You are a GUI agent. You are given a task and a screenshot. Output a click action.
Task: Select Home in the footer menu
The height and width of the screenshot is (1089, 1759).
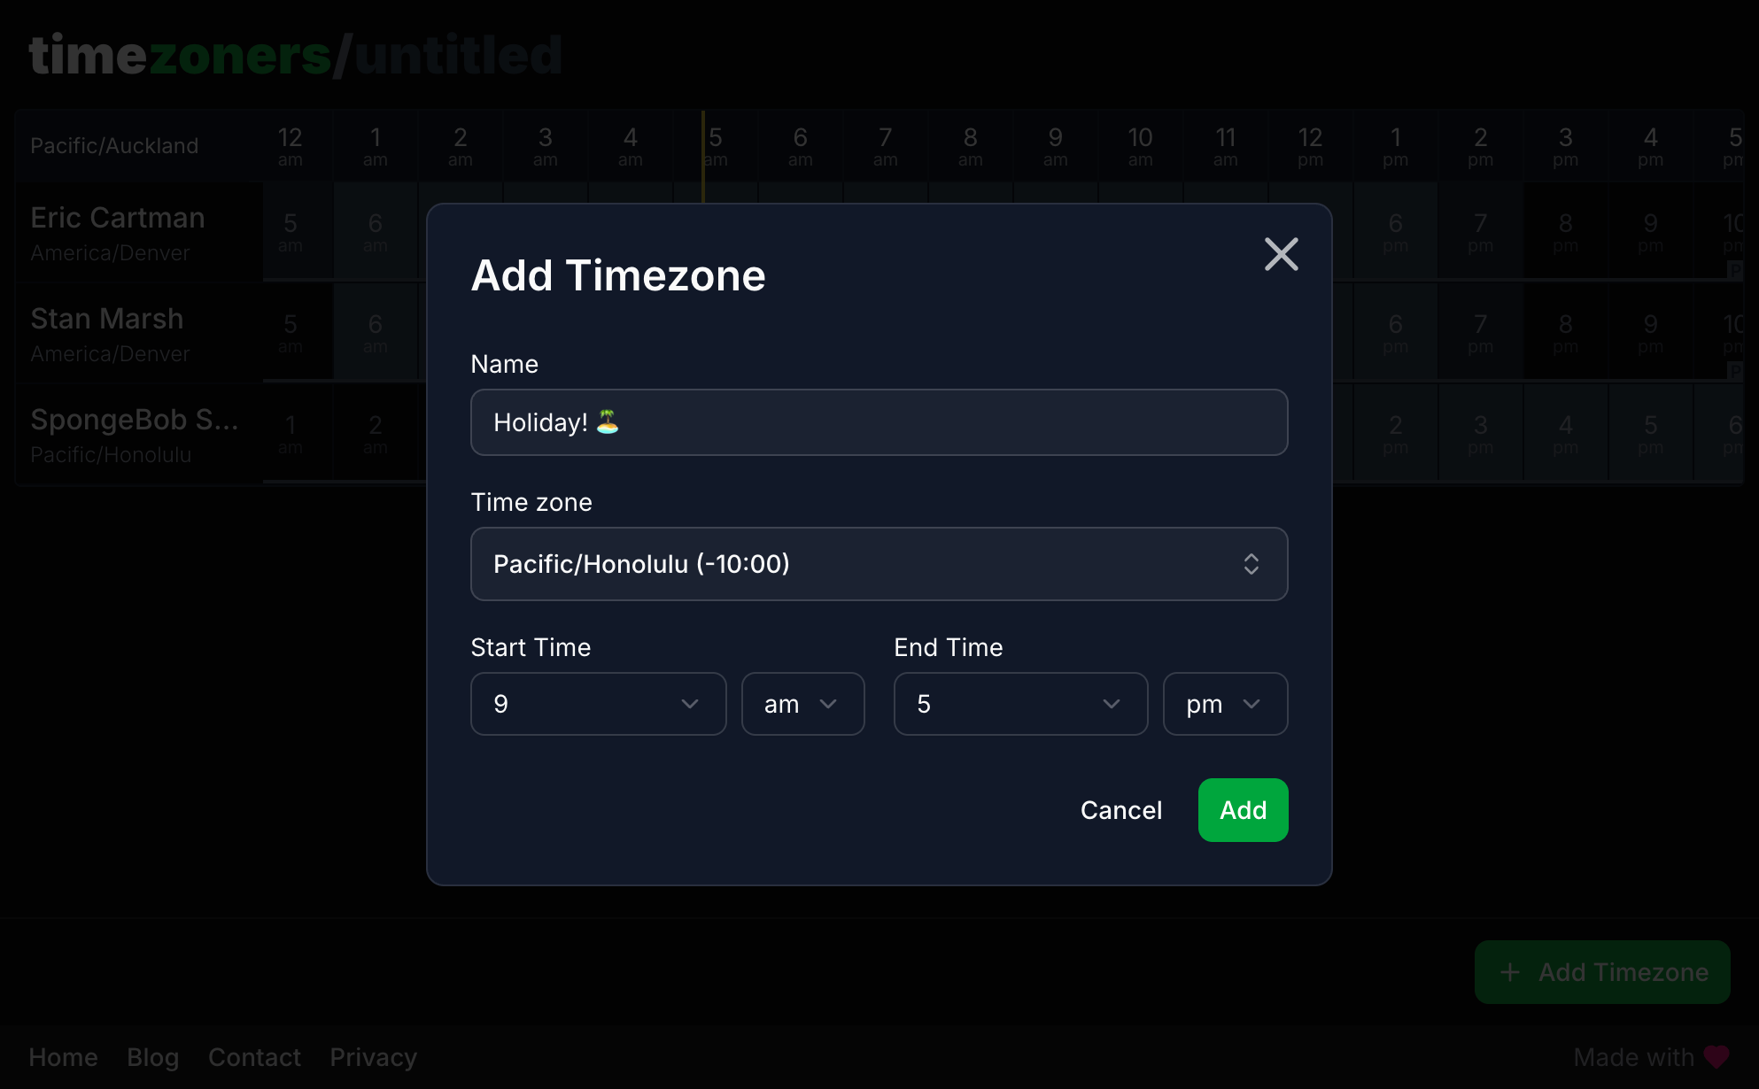63,1056
